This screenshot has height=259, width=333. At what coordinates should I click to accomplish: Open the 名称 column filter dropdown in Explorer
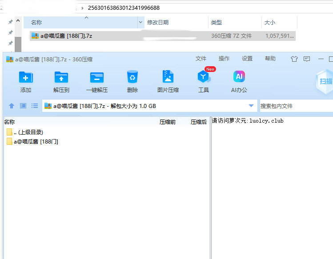coord(140,22)
